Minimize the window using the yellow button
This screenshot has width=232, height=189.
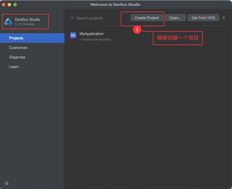9,4
